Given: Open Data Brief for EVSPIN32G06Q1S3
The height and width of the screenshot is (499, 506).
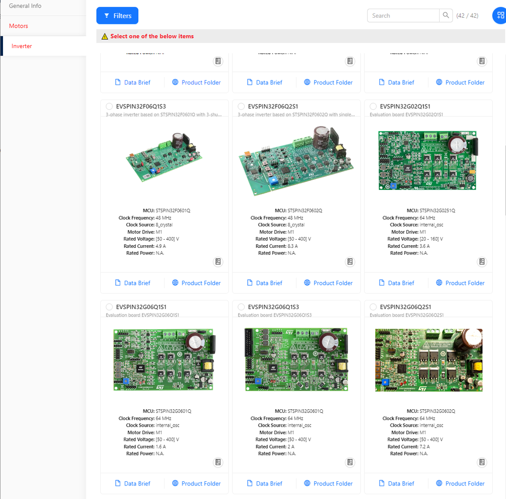Looking at the screenshot, I should tap(264, 483).
